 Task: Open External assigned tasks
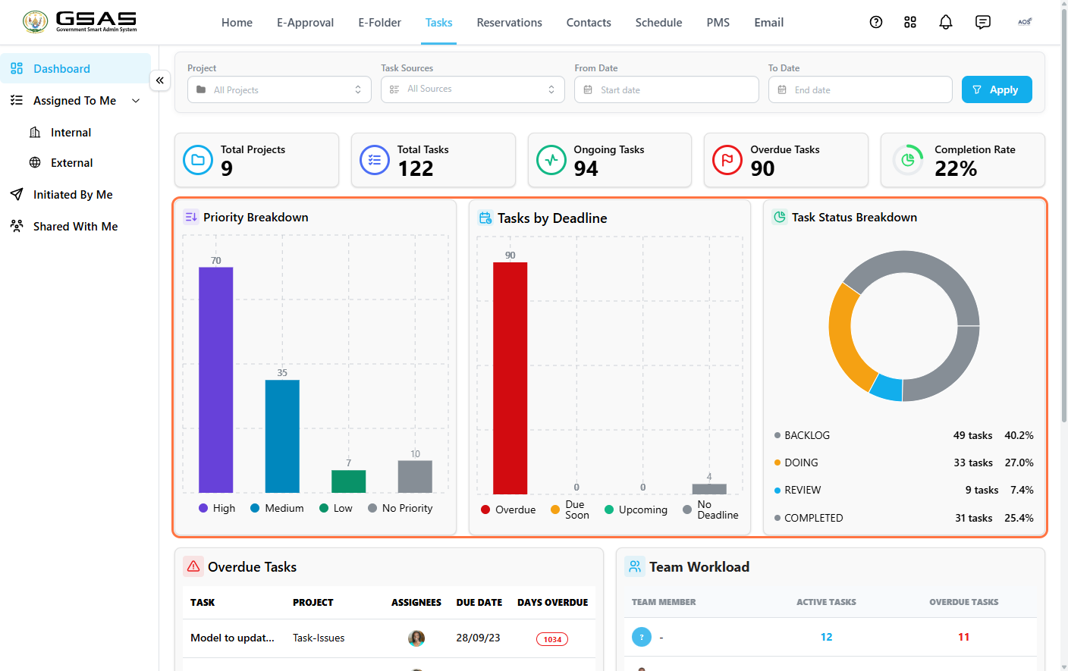point(71,162)
